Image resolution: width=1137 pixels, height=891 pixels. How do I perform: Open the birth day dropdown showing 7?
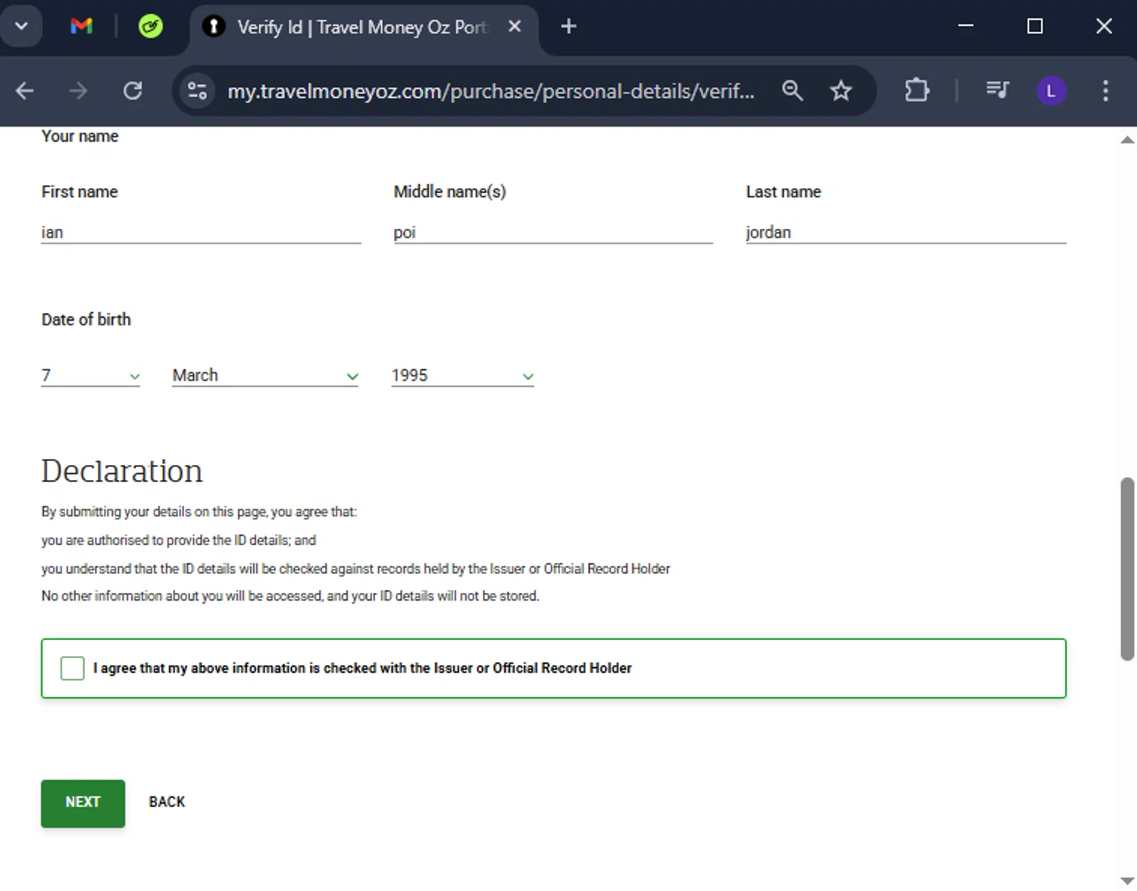click(x=91, y=375)
